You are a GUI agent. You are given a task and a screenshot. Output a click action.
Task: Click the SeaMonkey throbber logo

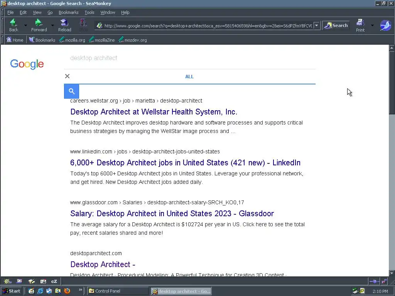click(385, 25)
